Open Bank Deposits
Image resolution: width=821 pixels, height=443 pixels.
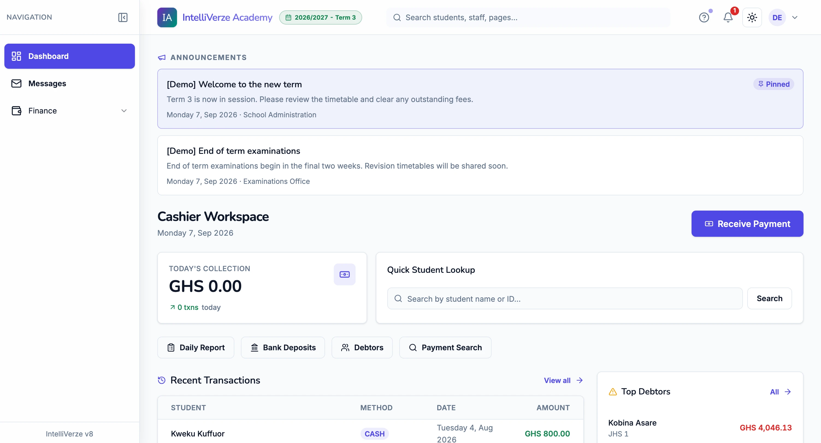(x=283, y=348)
